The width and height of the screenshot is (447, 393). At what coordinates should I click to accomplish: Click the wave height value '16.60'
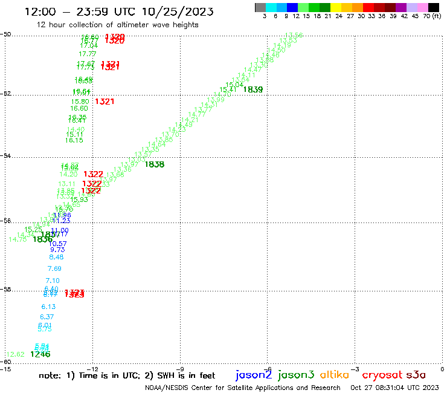click(x=79, y=108)
